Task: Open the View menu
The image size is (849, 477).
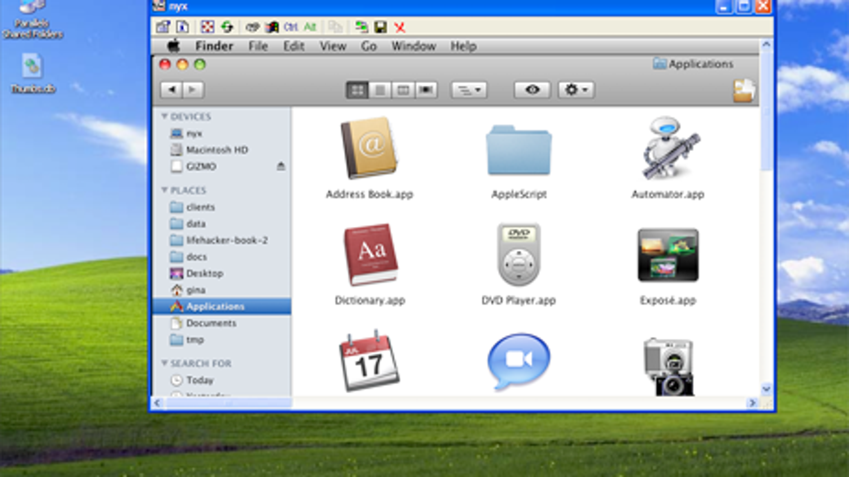Action: 333,46
